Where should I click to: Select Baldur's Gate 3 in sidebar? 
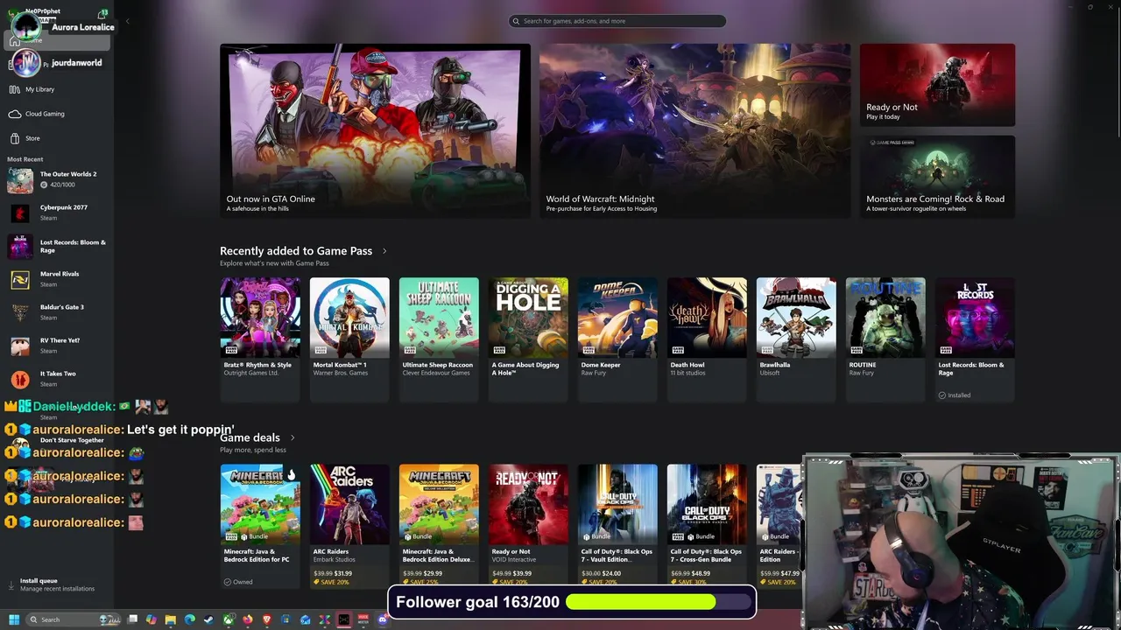pyautogui.click(x=57, y=312)
